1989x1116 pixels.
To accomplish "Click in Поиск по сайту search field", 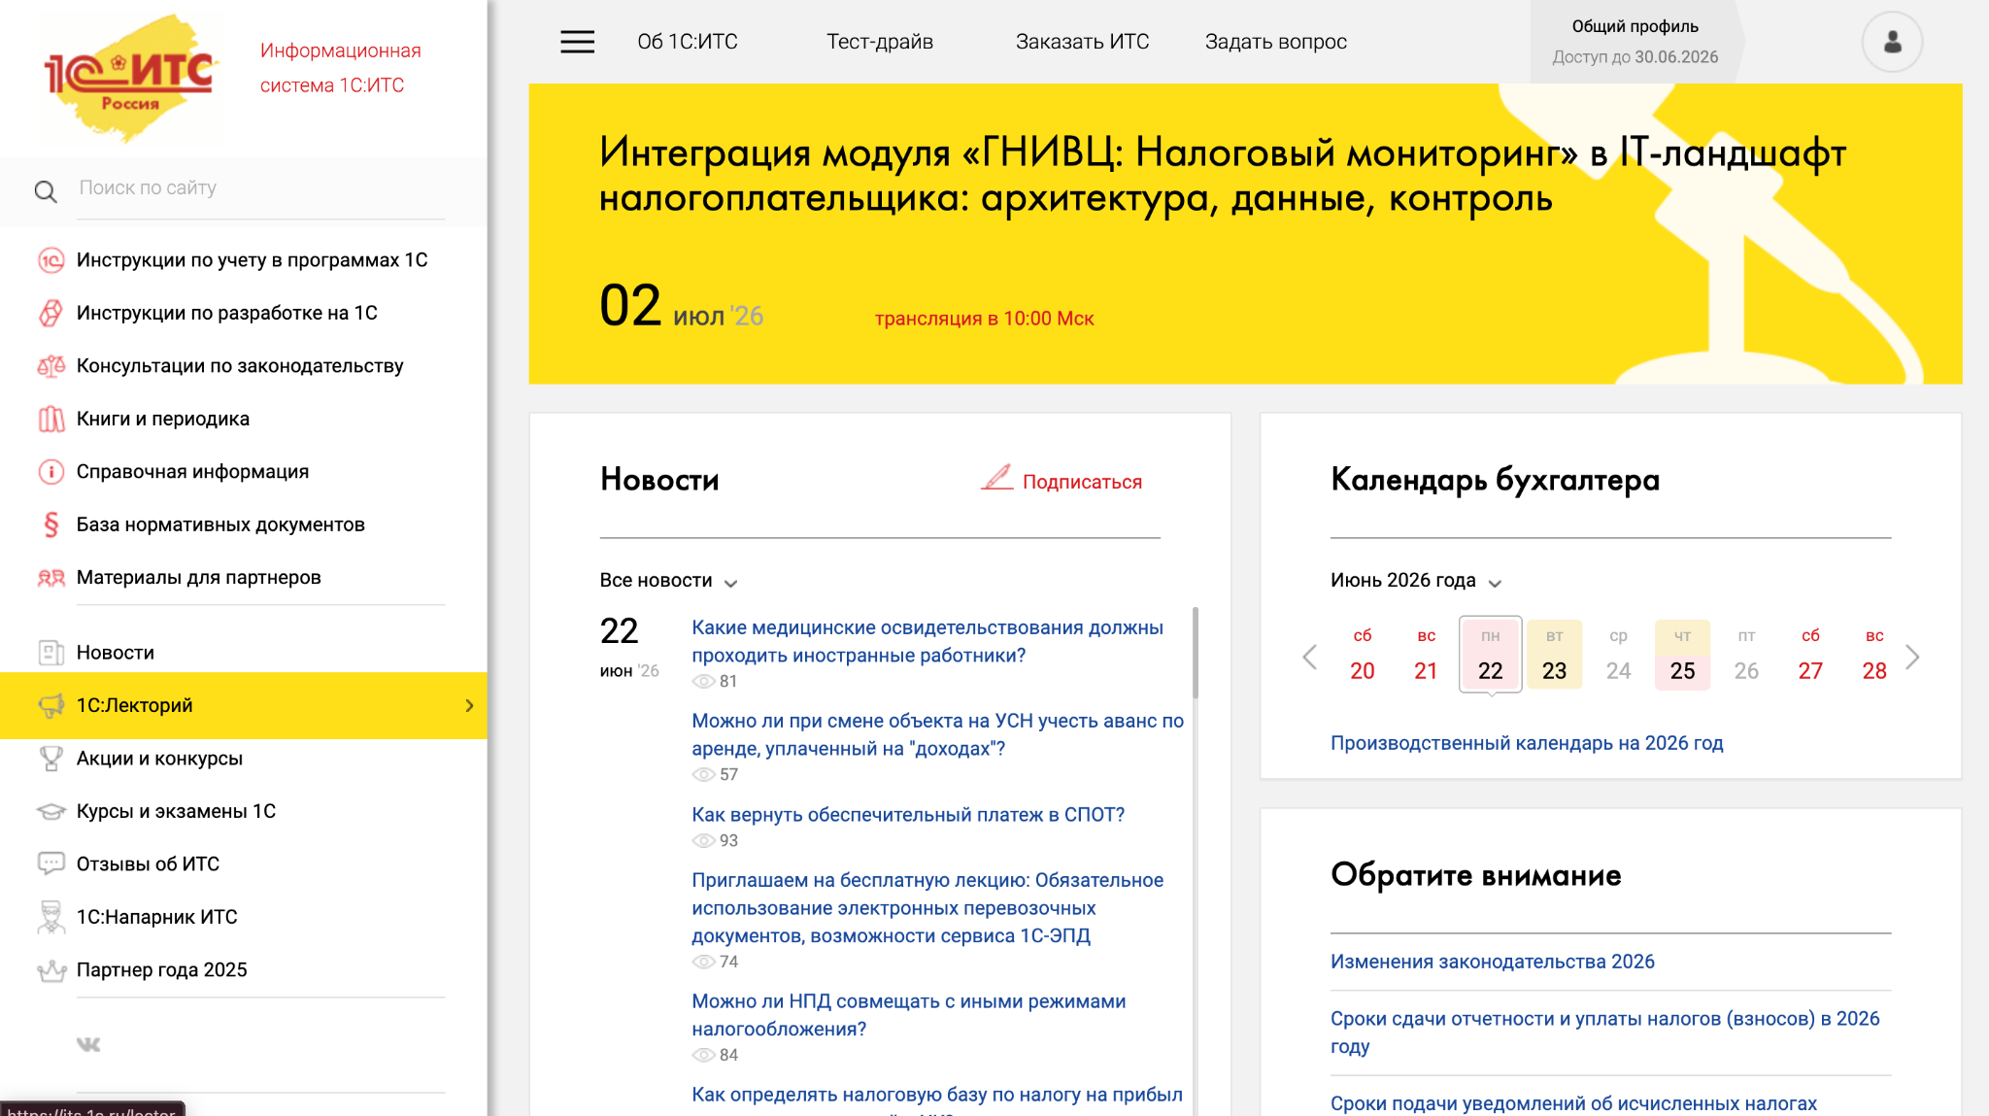I will coord(260,188).
